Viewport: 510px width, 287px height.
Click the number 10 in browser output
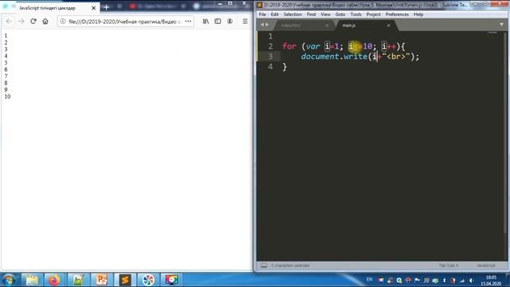click(x=7, y=96)
